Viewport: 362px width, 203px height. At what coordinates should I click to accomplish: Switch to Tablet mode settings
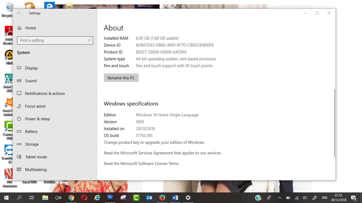[36, 157]
